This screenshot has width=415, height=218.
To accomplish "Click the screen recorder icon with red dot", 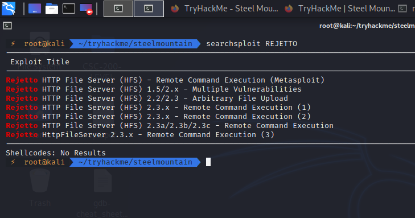I will coord(86,9).
